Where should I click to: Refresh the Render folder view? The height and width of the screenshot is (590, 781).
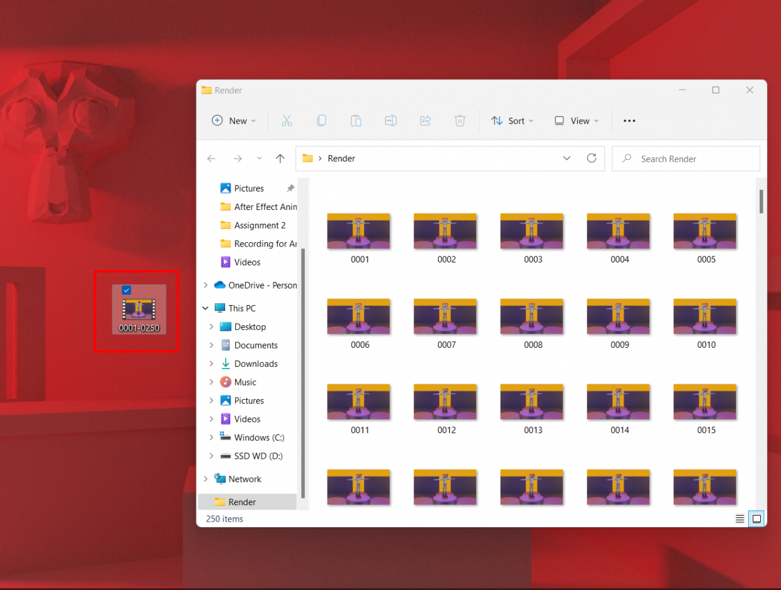591,159
